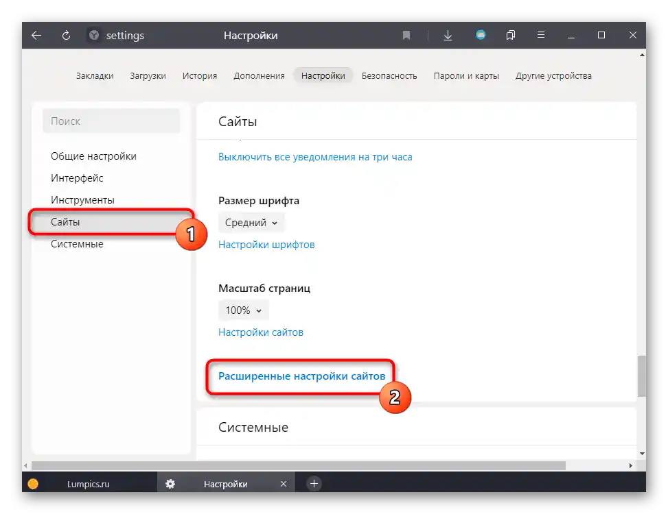Screen dimensions: 668x514
Task: Switch to the Загрузки tab
Action: tap(148, 75)
